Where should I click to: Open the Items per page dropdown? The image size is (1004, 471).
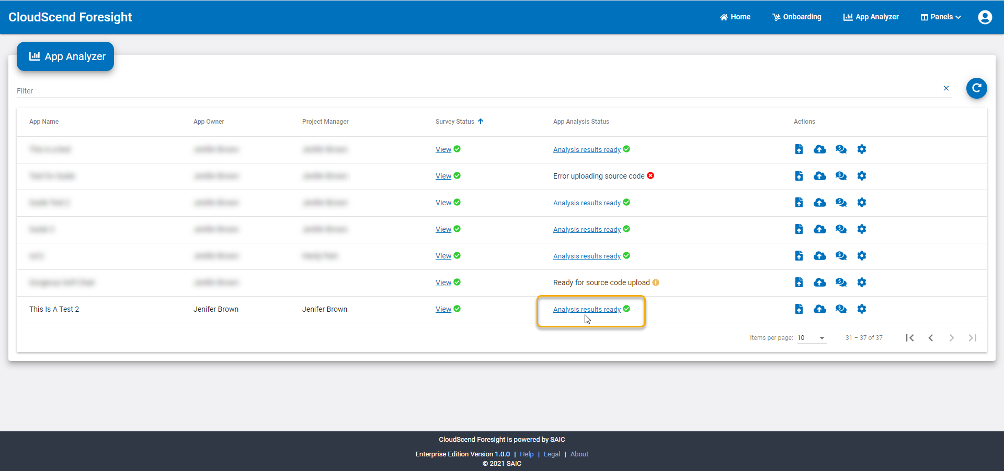811,338
